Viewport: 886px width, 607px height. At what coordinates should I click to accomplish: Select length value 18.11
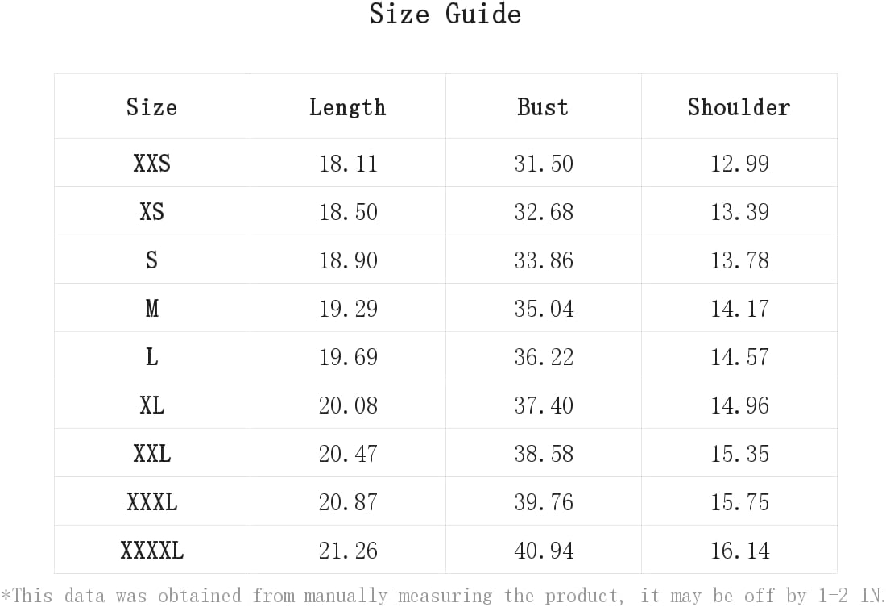point(347,164)
